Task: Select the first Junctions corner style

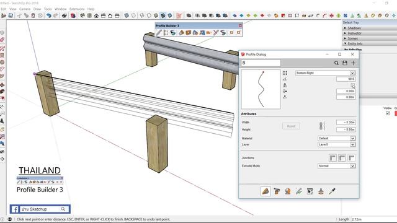Action: 332,158
